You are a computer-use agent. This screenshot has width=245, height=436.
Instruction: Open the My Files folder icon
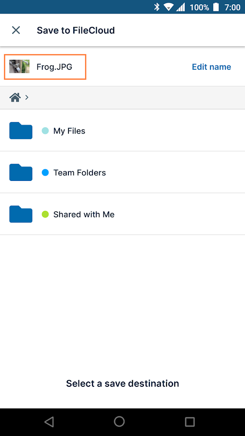coord(21,130)
